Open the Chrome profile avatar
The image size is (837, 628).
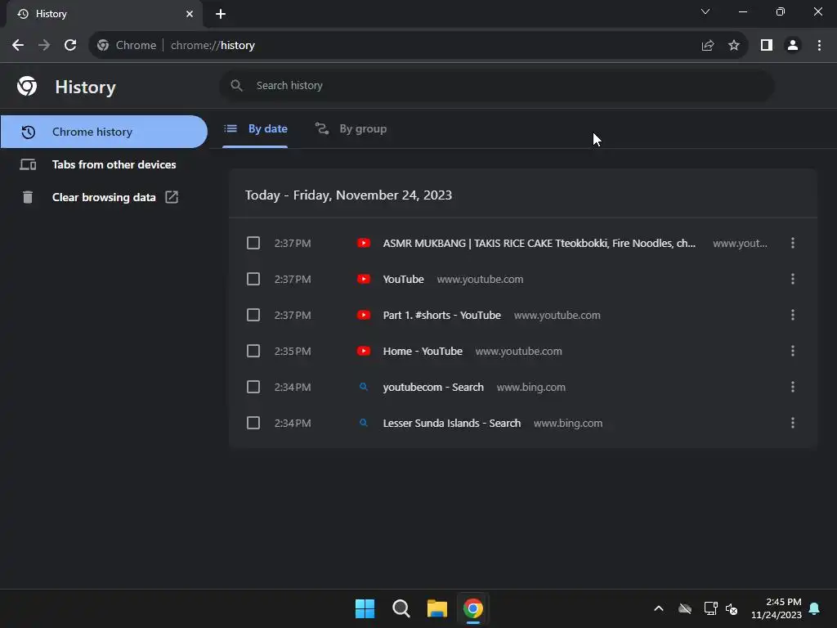(793, 46)
